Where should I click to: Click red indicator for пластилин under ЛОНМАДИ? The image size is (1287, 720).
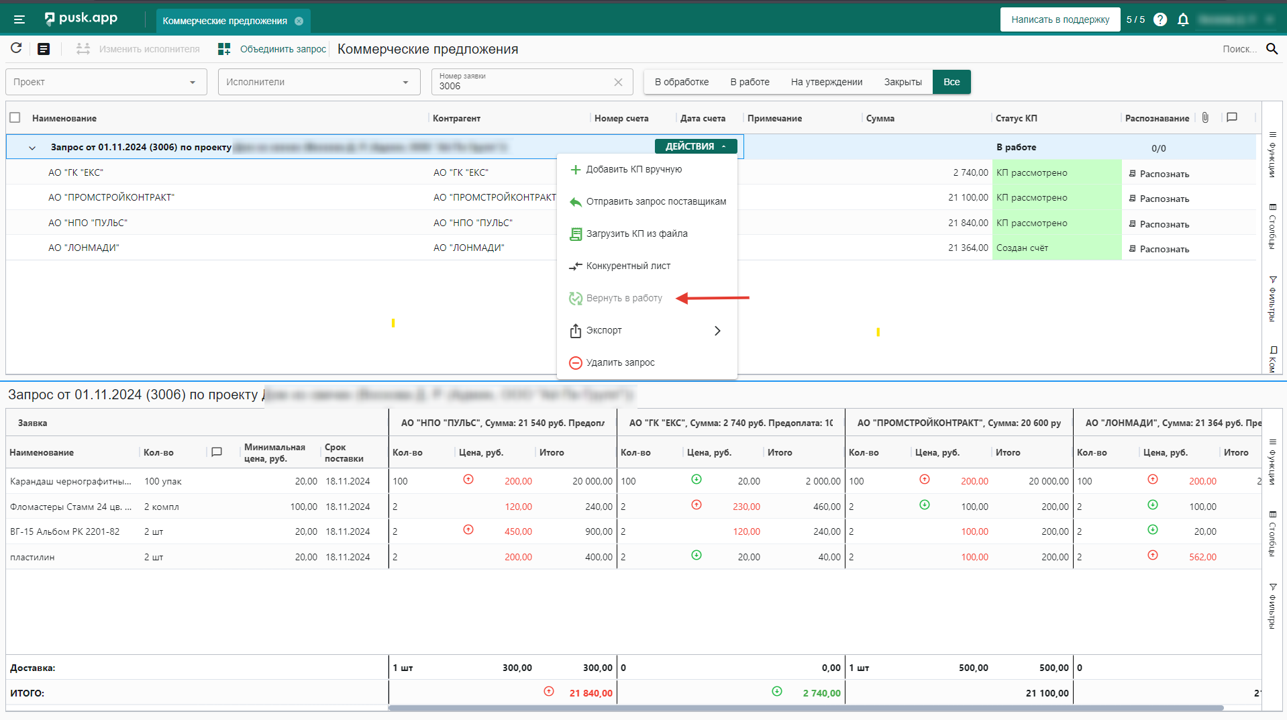(x=1153, y=556)
